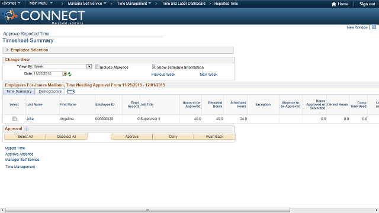
Task: Click the scrollbar left arrow
Action: click(2, 210)
